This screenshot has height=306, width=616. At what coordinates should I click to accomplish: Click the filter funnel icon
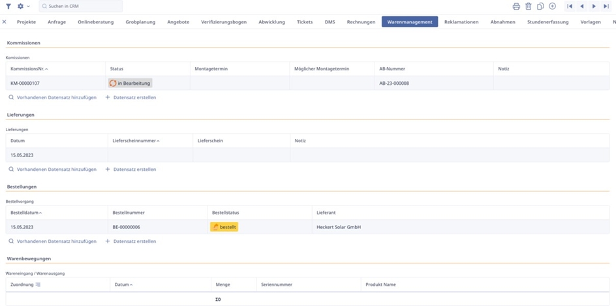pos(8,7)
